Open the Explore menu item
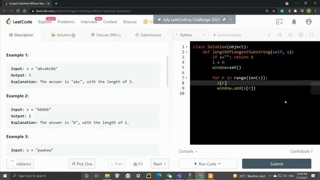Viewport: 320px width, 180px height. coord(44,22)
